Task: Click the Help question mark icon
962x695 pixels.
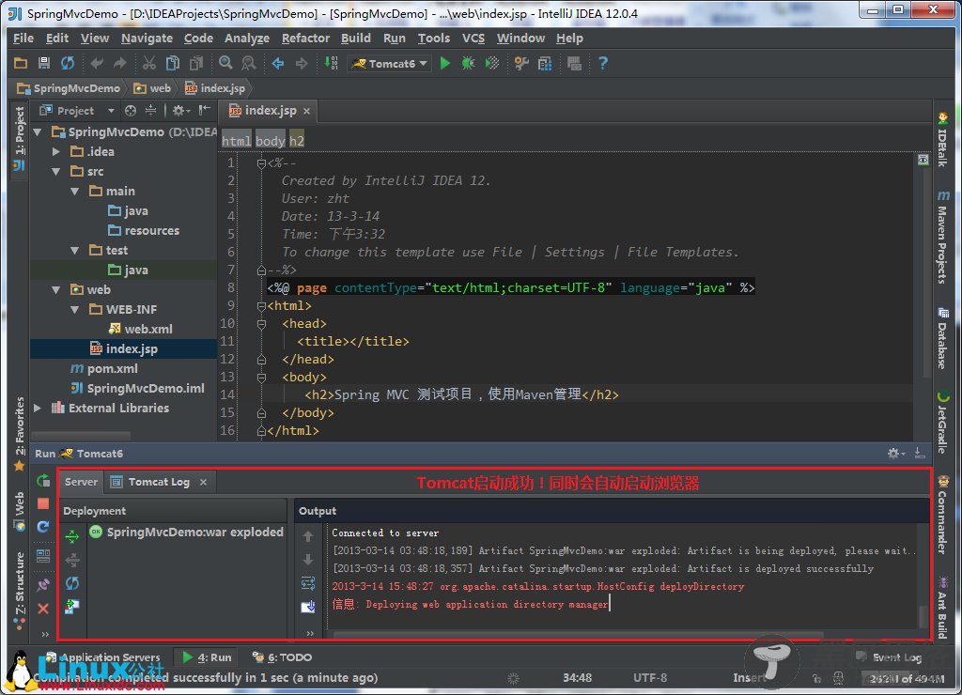Action: 603,63
